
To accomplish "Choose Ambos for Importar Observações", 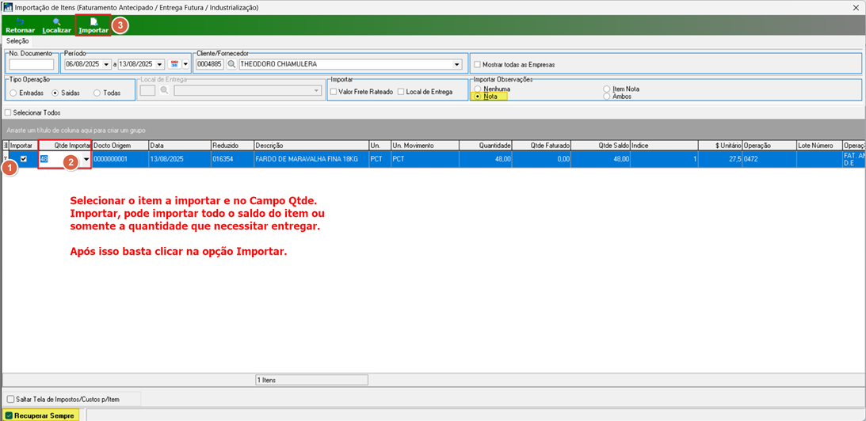I will click(606, 96).
